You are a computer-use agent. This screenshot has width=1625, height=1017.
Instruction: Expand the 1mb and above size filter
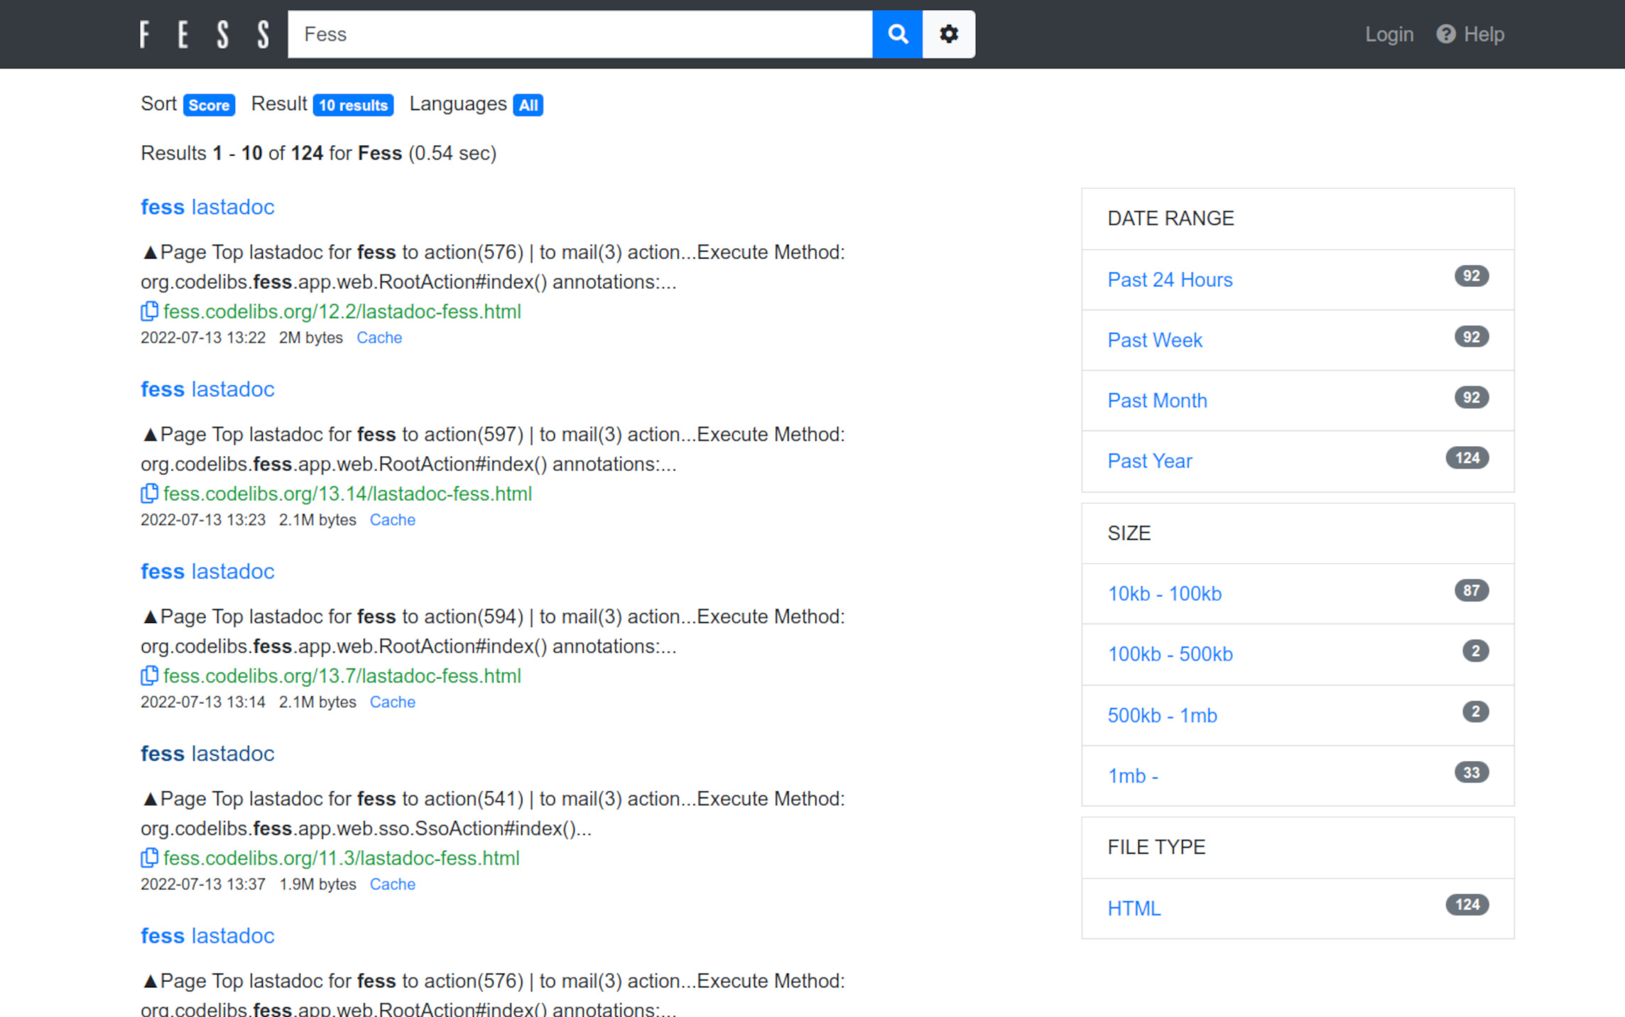[1132, 774]
